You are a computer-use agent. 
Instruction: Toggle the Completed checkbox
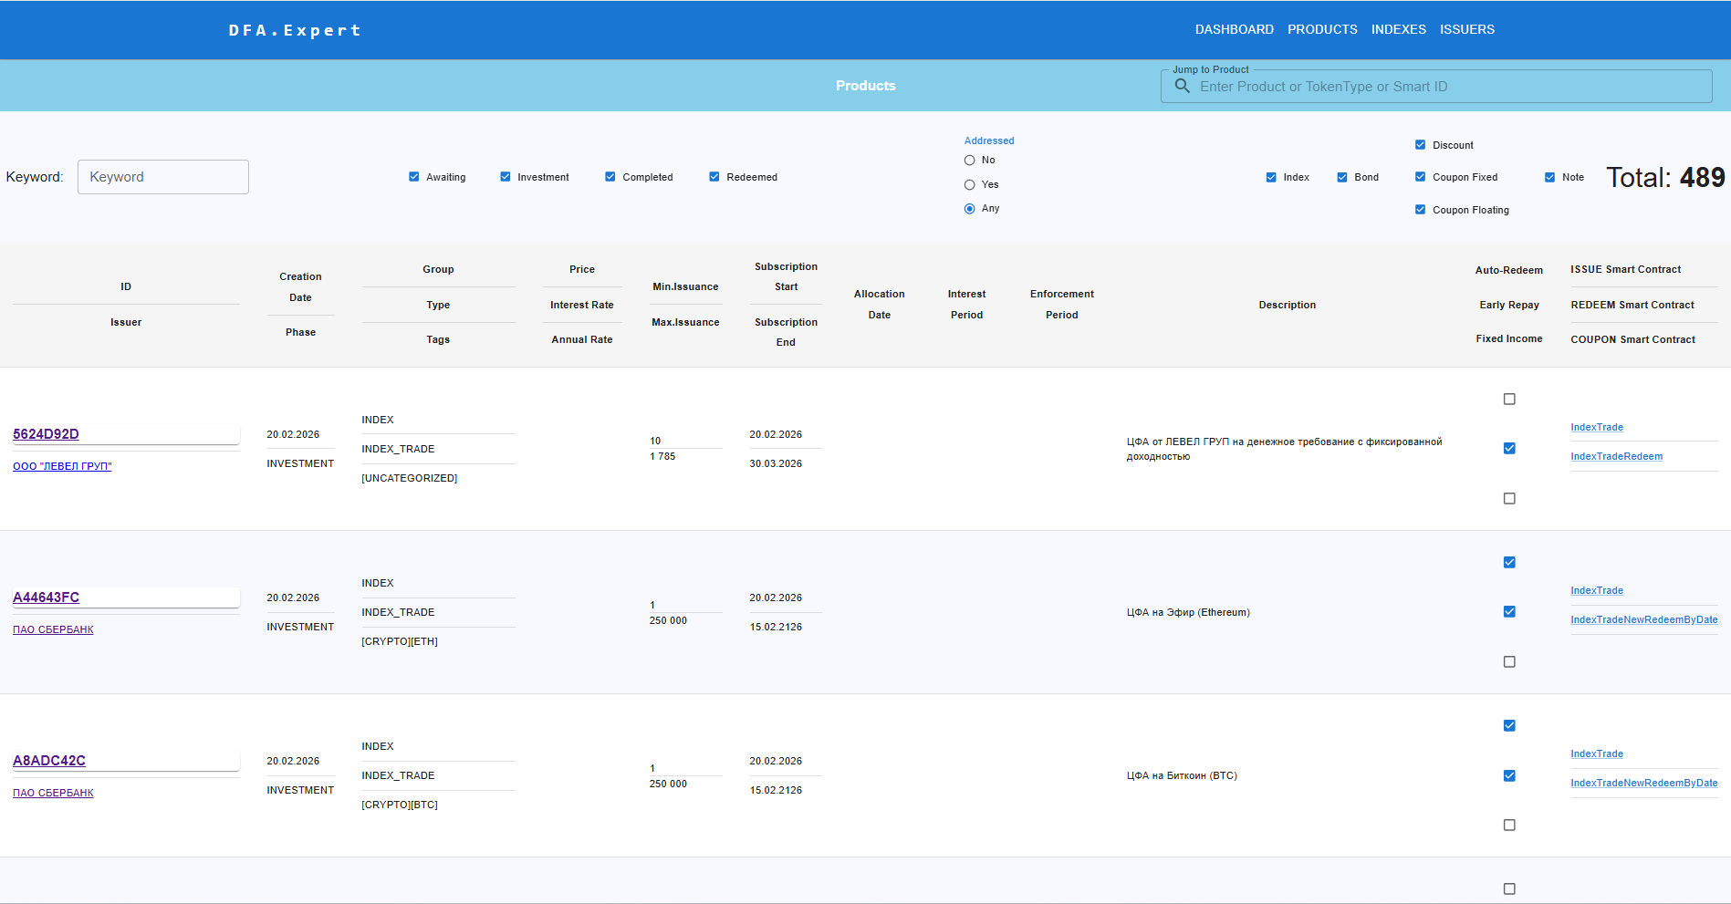click(610, 177)
